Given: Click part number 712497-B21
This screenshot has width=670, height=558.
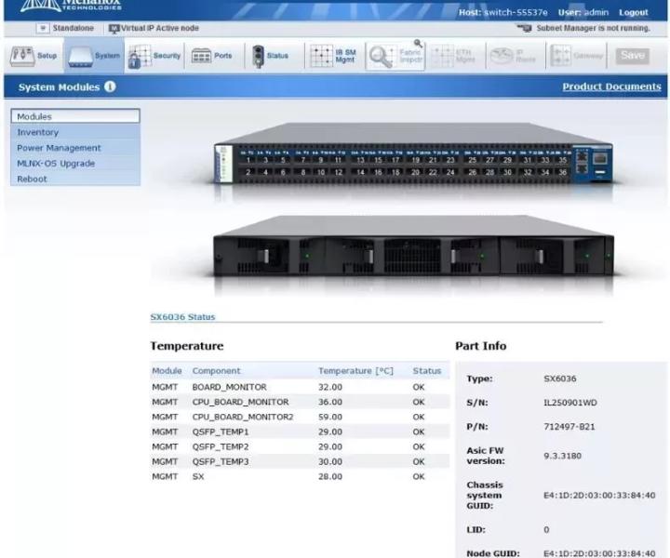Looking at the screenshot, I should pos(569,427).
